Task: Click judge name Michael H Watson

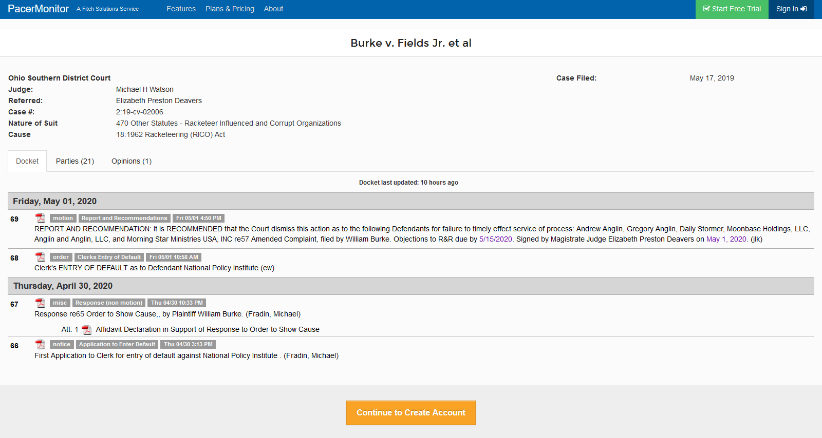Action: 145,89
